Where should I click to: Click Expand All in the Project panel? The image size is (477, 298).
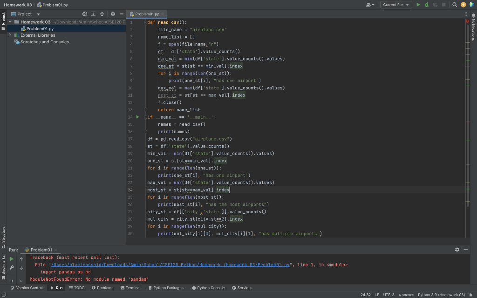(x=94, y=14)
